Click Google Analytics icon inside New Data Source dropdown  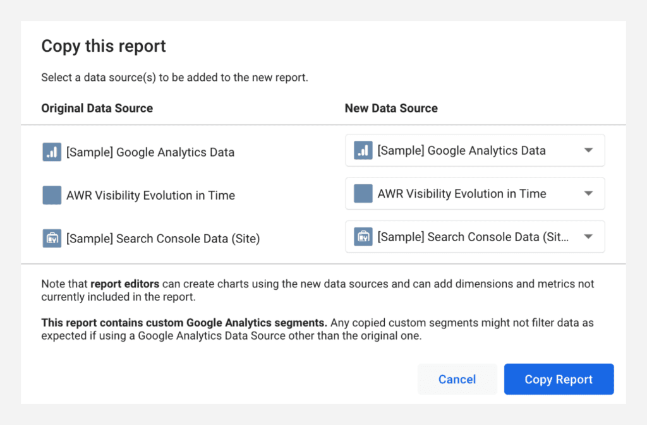click(x=363, y=150)
